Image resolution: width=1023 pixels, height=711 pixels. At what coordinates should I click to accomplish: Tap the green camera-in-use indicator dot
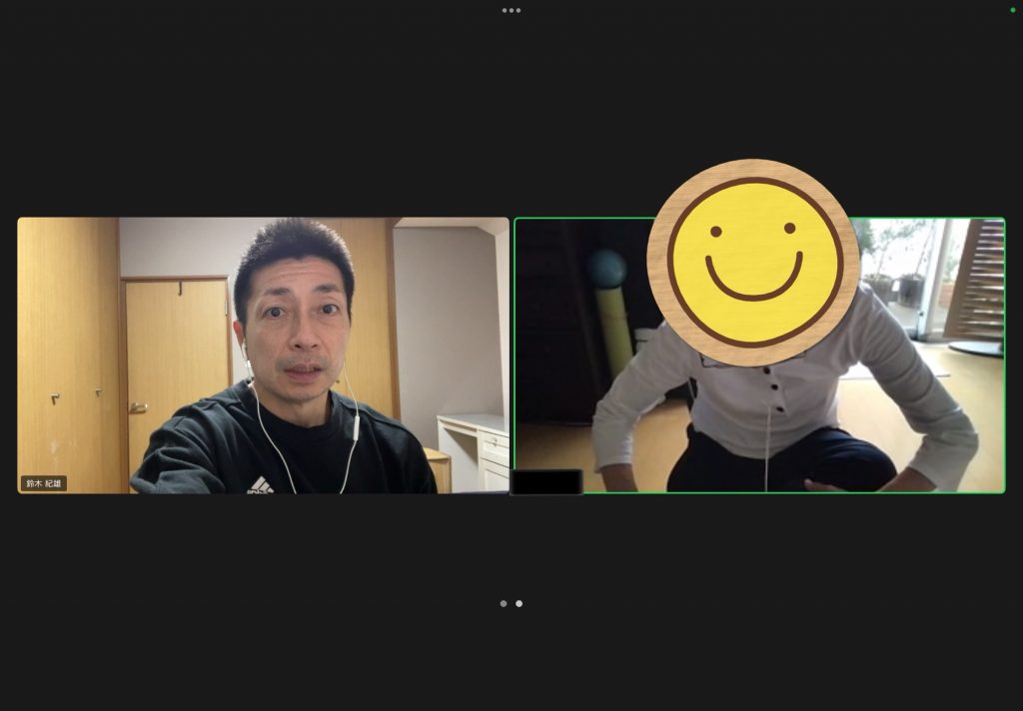point(1012,10)
